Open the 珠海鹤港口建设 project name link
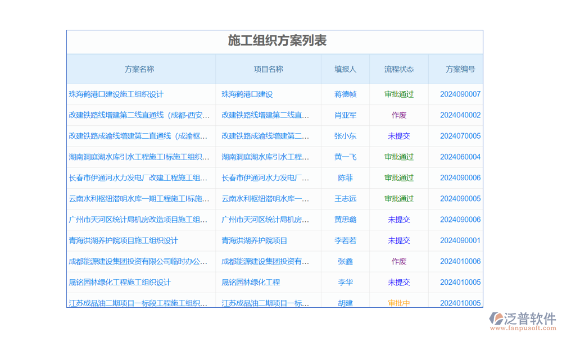562x337 pixels. (247, 94)
